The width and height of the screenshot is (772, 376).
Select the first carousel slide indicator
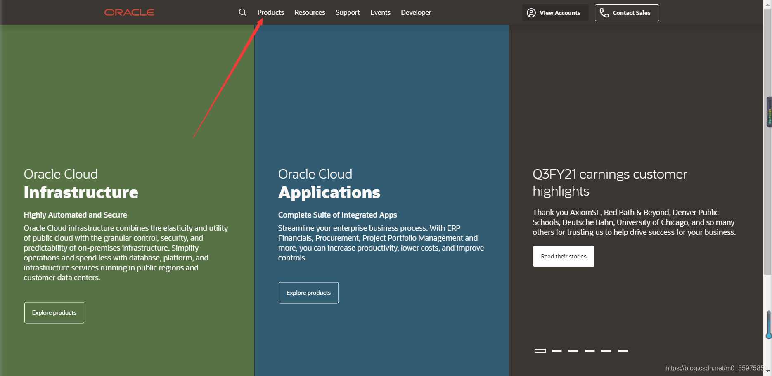pyautogui.click(x=540, y=351)
